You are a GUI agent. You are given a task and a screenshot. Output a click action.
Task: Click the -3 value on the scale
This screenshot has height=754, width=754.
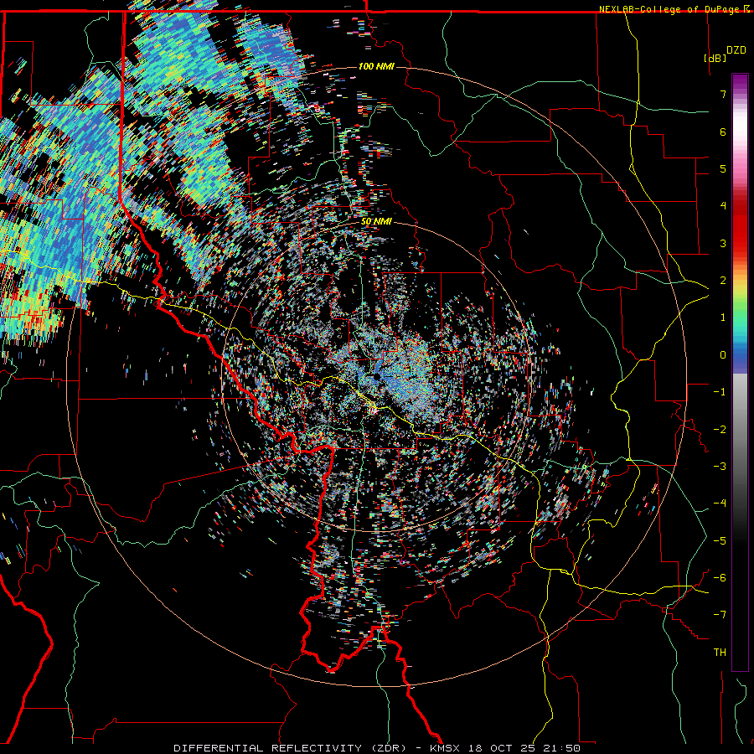[720, 467]
